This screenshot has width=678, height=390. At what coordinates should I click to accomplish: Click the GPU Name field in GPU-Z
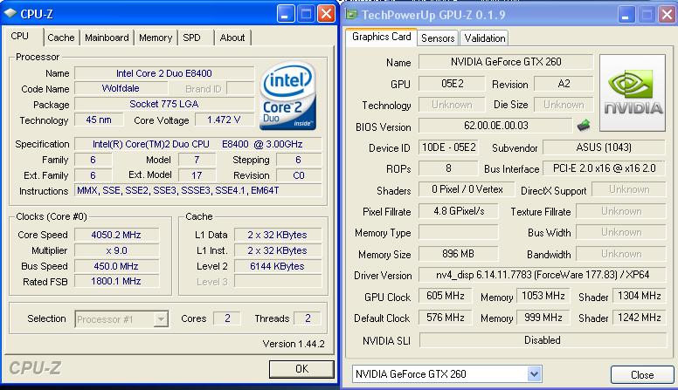pyautogui.click(x=506, y=62)
